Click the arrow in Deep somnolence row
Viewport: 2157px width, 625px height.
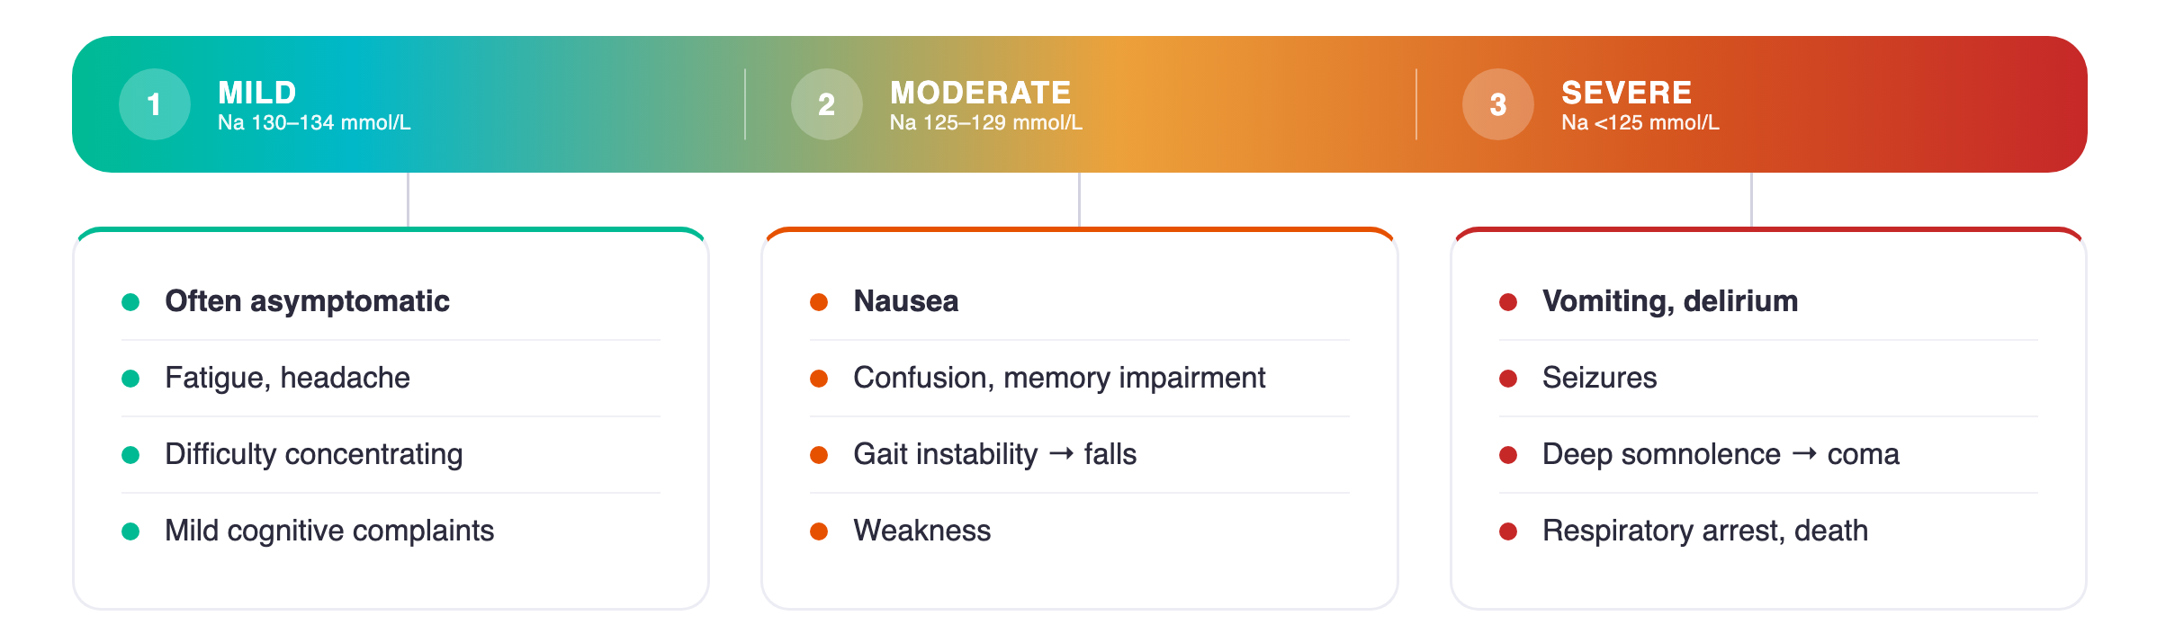[x=1804, y=454]
